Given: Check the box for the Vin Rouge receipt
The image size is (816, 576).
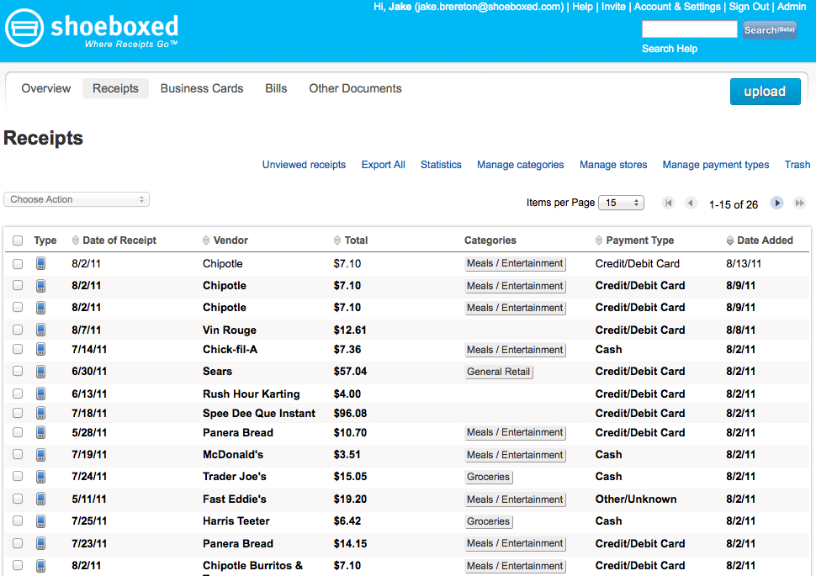Looking at the screenshot, I should point(18,330).
